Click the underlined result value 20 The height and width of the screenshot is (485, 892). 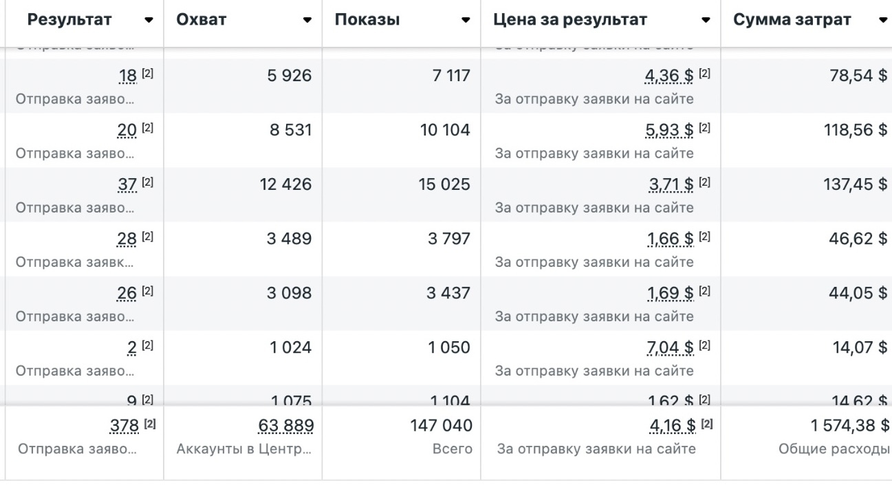coord(128,129)
